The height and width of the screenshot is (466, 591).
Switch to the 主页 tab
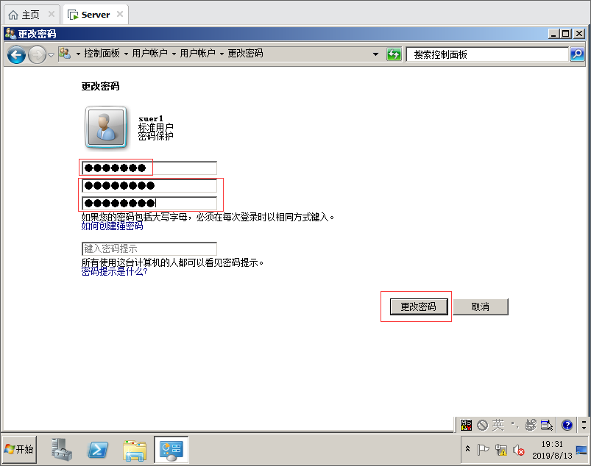click(32, 15)
